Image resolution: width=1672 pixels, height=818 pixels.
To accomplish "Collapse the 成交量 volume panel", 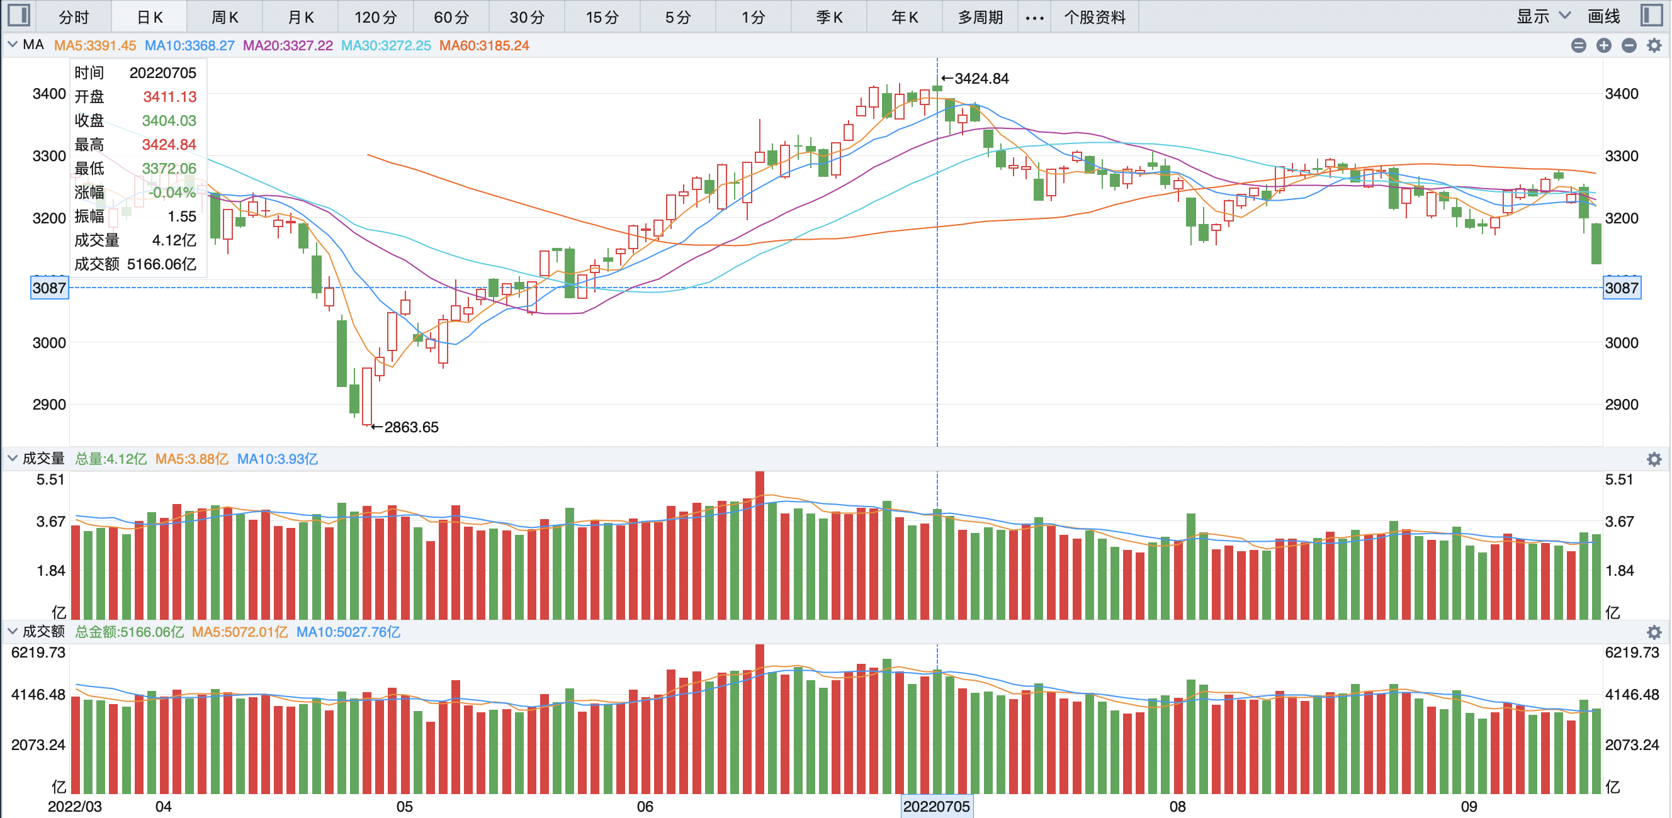I will coord(13,459).
